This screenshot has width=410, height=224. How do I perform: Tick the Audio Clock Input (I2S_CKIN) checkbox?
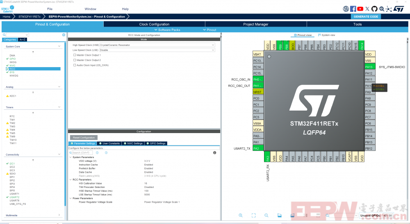click(75, 65)
